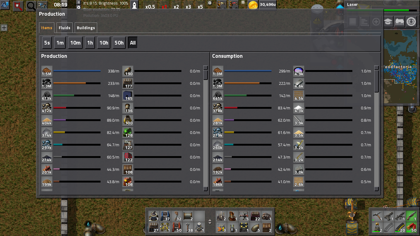Set the time range to 10m
The image size is (420, 236).
point(75,43)
